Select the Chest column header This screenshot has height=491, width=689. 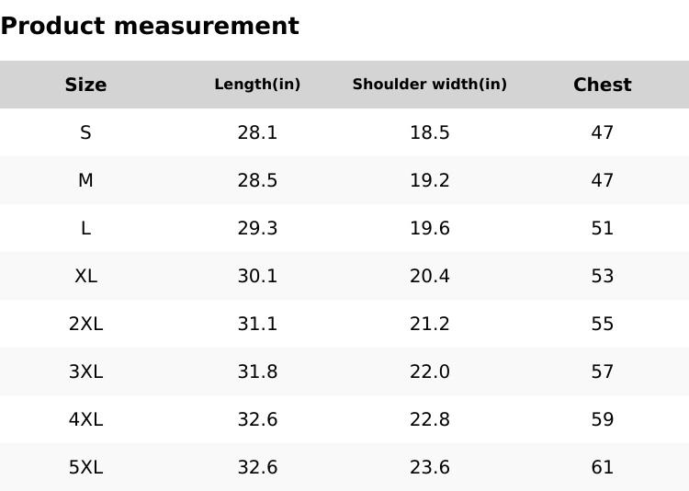click(602, 85)
